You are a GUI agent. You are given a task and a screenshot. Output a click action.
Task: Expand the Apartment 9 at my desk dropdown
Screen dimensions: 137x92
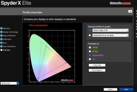point(110,35)
